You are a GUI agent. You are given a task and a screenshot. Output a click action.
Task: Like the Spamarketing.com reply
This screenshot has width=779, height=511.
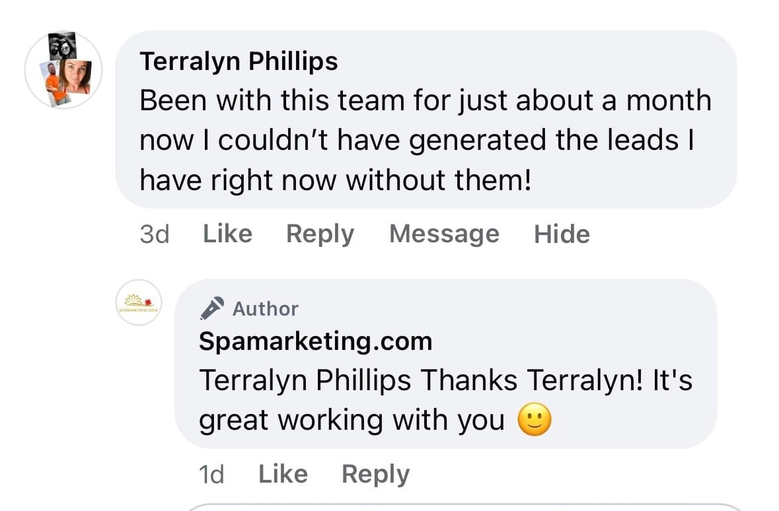point(283,474)
